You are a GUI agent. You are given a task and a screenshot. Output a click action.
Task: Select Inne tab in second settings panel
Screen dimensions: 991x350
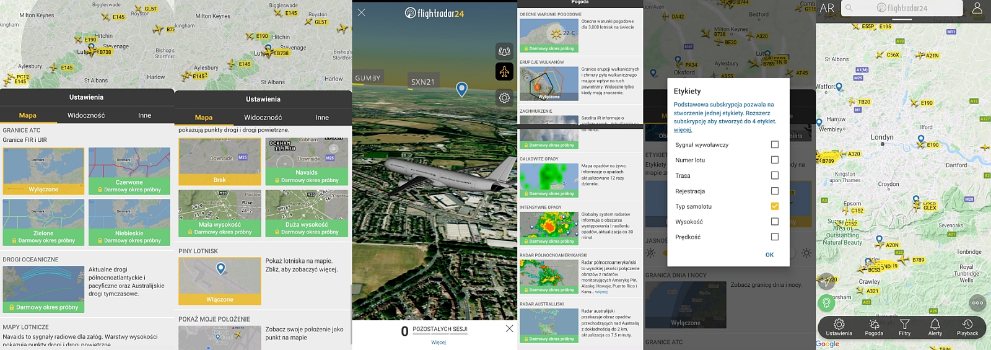coord(322,117)
